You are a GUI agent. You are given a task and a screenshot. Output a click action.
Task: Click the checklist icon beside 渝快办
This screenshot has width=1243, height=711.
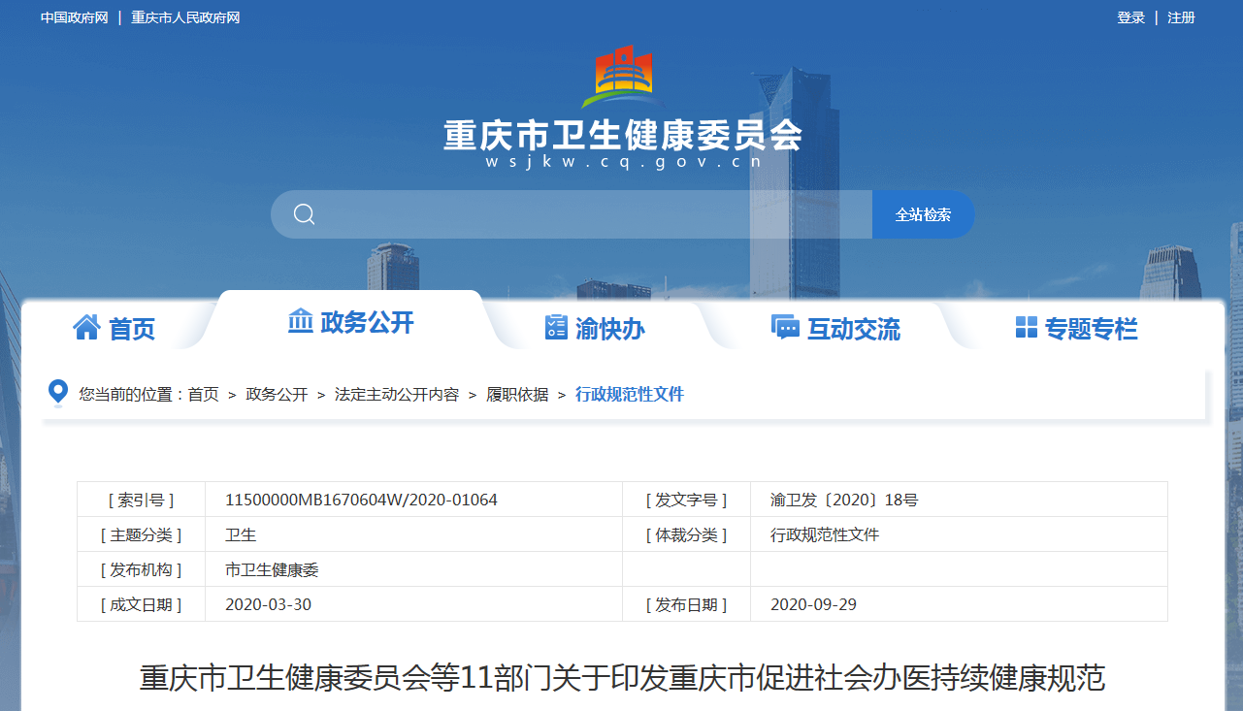pyautogui.click(x=556, y=328)
